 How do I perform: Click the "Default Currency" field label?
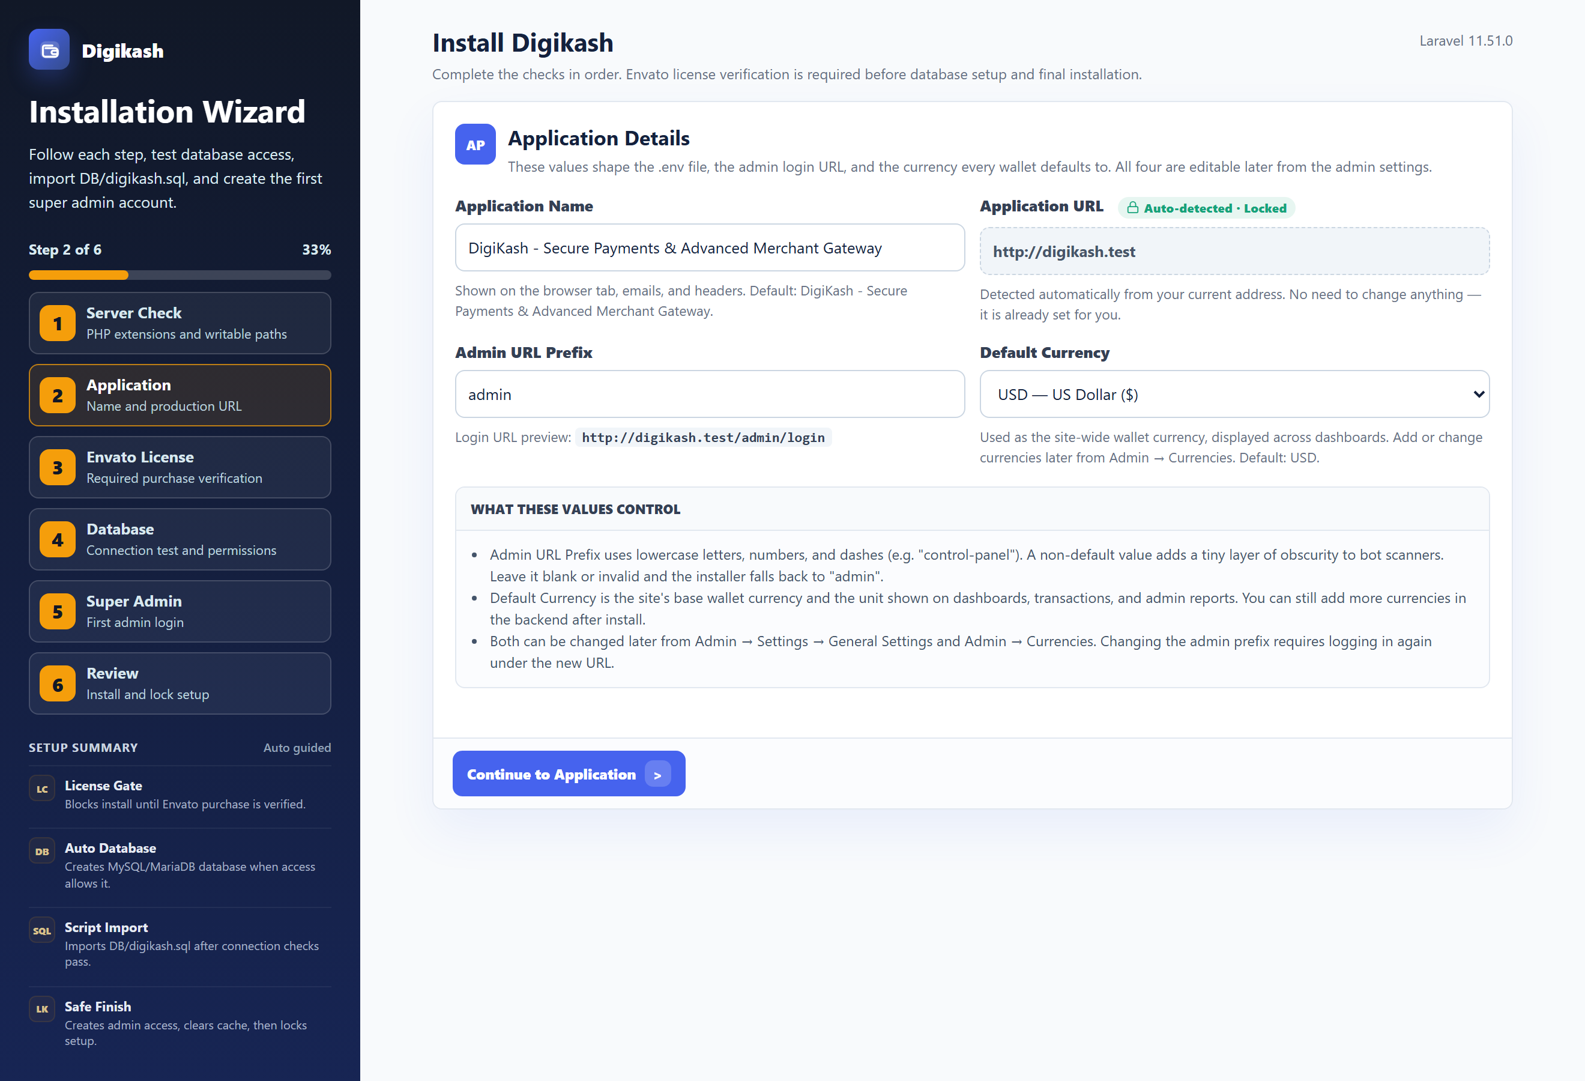[x=1044, y=353]
